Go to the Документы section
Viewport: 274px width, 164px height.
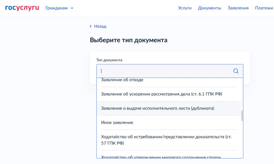tap(210, 8)
